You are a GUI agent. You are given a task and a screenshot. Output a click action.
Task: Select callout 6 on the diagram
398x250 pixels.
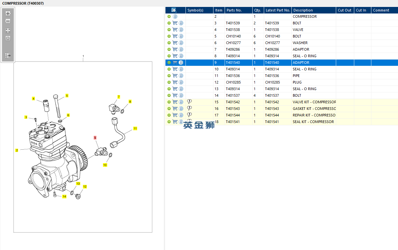[68, 115]
